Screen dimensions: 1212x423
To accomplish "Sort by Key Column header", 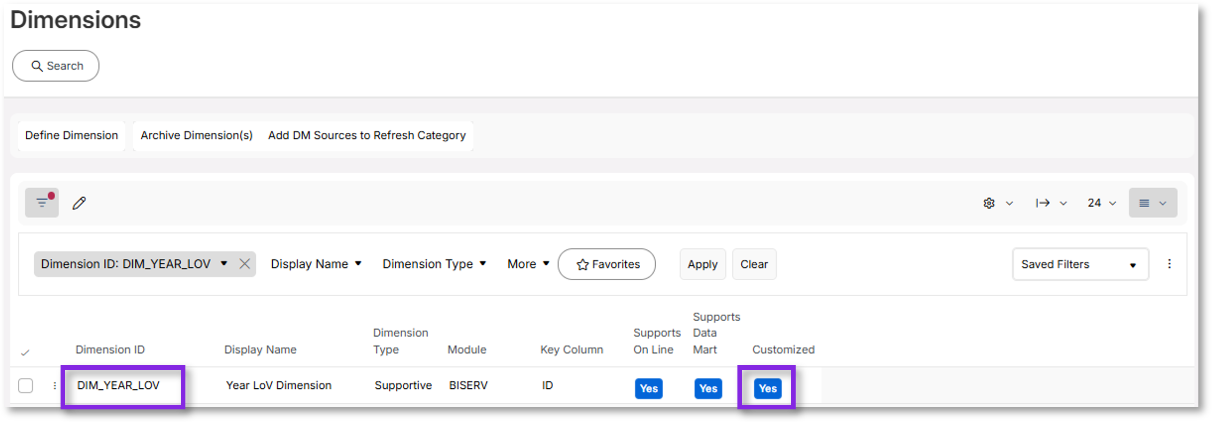I will [572, 350].
